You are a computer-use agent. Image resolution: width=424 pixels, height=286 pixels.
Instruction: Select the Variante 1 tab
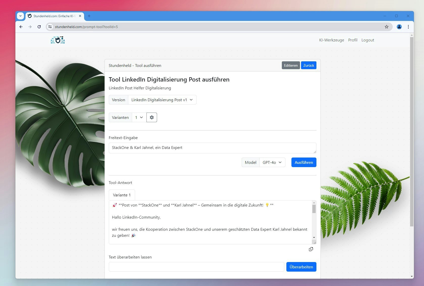[122, 195]
